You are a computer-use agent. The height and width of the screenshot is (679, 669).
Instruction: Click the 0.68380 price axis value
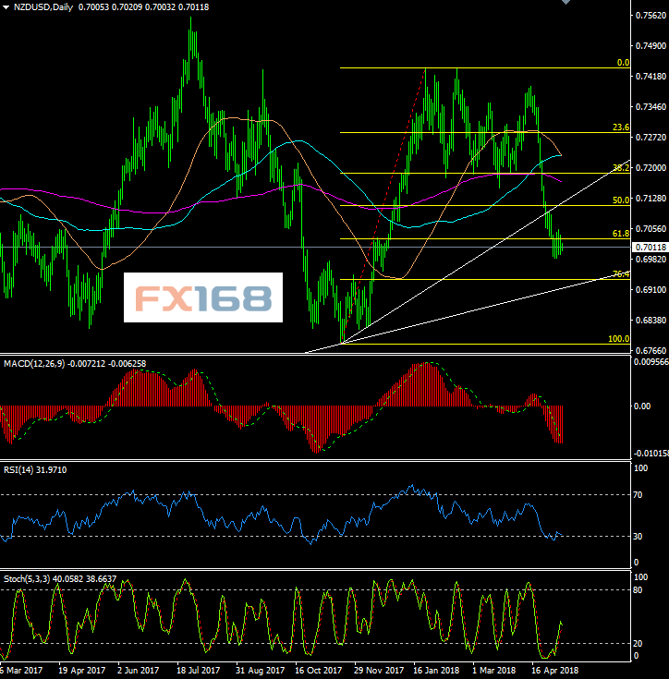pos(651,321)
